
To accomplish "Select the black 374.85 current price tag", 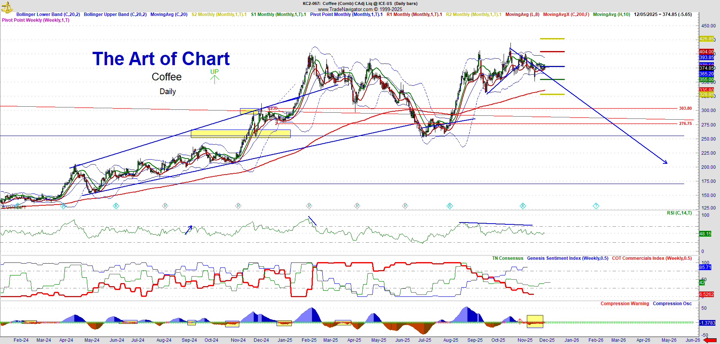I will click(706, 68).
